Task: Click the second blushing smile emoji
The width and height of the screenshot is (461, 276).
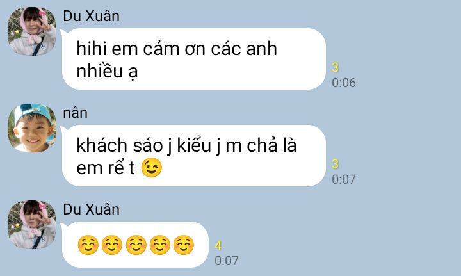Action: (111, 245)
